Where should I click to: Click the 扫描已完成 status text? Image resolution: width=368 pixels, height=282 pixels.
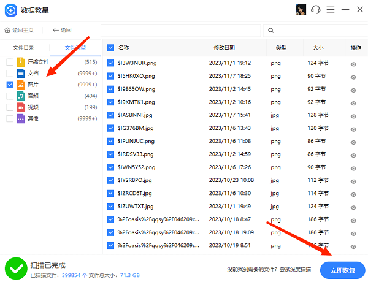click(x=48, y=265)
